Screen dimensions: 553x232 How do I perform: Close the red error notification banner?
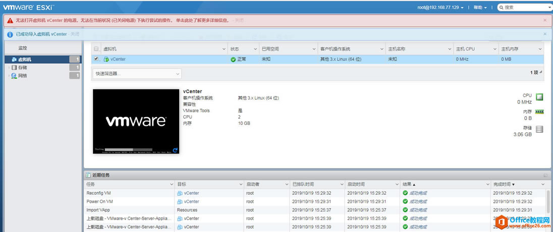click(545, 21)
